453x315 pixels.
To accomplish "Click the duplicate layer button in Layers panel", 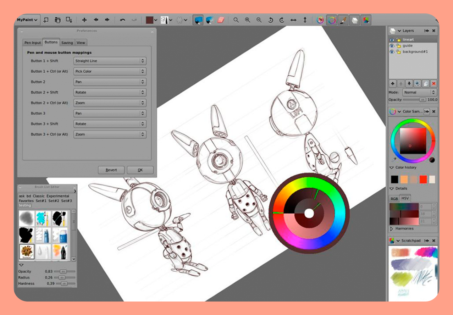I will tap(417, 84).
